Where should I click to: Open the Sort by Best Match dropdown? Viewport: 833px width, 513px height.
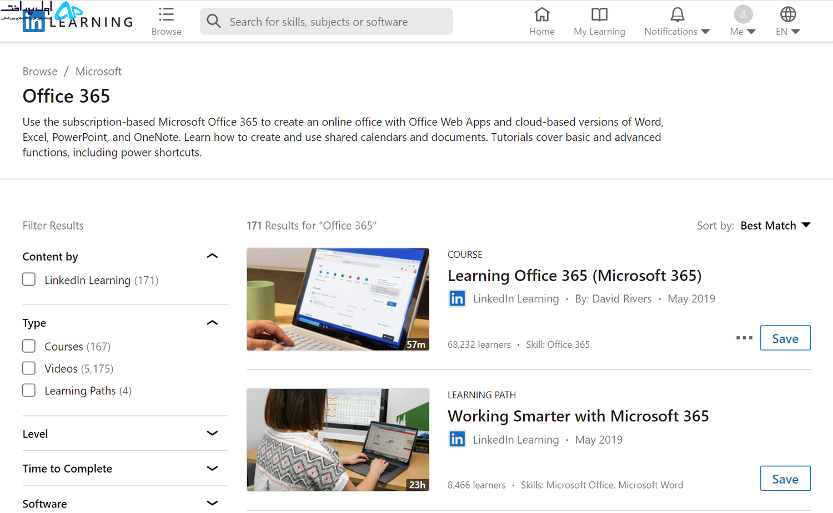point(775,226)
